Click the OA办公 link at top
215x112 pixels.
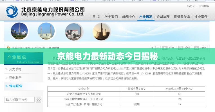pyautogui.click(x=191, y=6)
